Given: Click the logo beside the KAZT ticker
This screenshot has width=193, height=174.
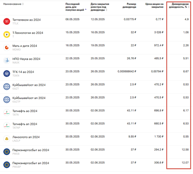Looking at the screenshot, I should (7, 87).
